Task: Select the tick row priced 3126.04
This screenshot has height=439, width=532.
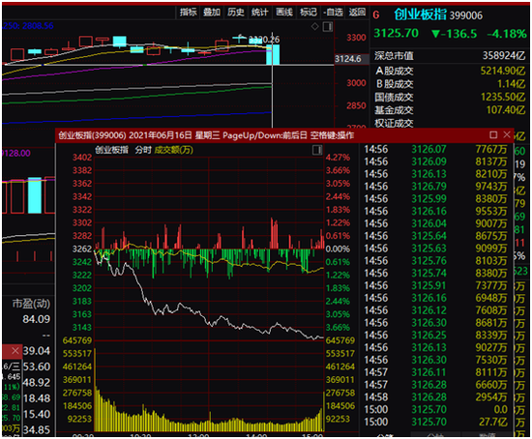Action: 435,223
